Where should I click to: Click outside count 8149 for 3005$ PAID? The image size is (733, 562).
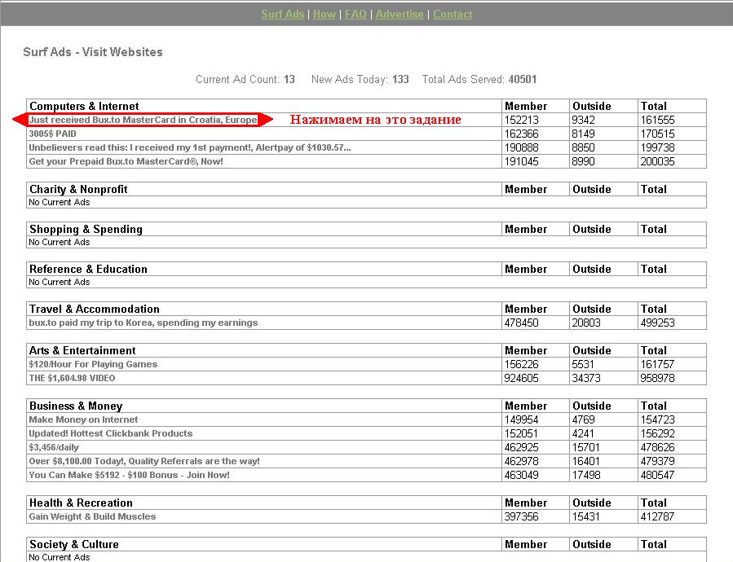click(x=584, y=134)
